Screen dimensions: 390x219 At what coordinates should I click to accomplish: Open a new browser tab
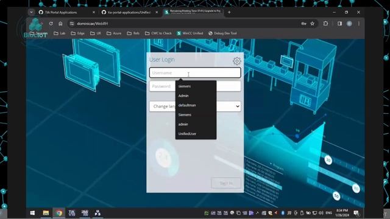pyautogui.click(x=229, y=12)
